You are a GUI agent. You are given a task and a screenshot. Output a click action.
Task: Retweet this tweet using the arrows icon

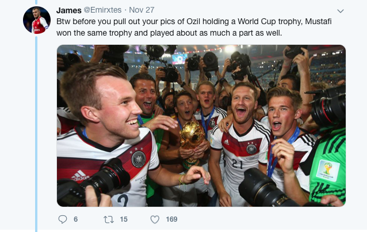tap(109, 219)
